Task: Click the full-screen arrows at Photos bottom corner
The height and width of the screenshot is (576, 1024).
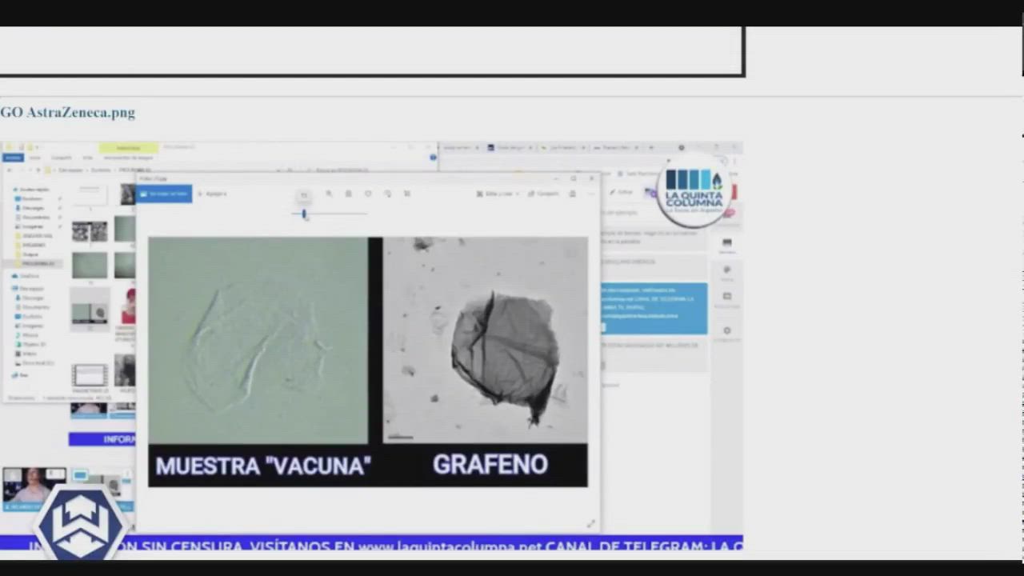Action: (590, 523)
